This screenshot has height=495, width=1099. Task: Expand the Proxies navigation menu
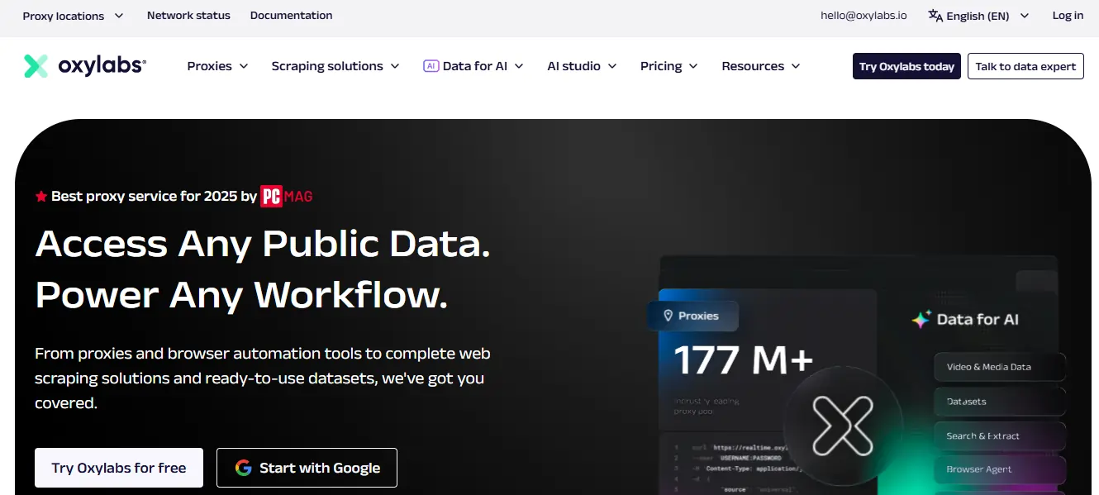[x=217, y=66]
